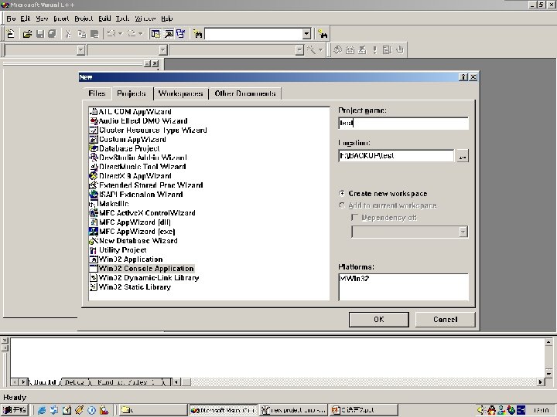Viewport: 557px width, 417px height.
Task: Select Add to current workspace option
Action: pyautogui.click(x=342, y=205)
